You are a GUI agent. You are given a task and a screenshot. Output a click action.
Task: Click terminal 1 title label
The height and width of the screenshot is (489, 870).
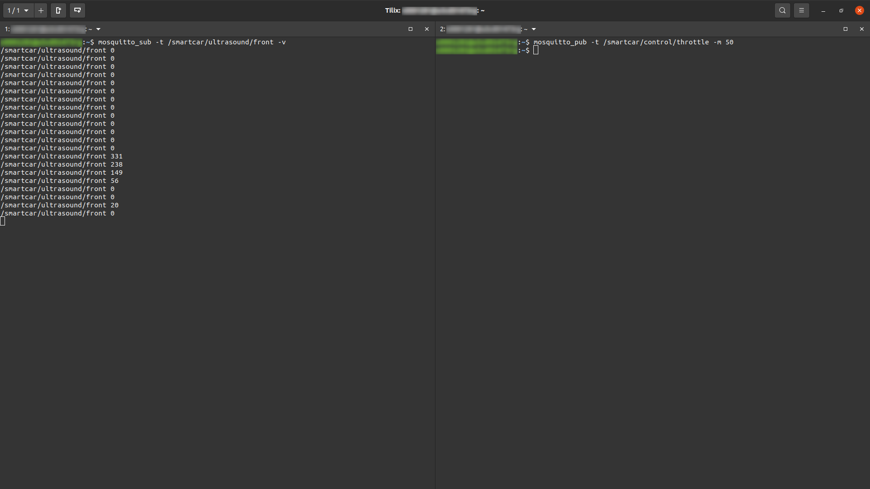pos(48,29)
